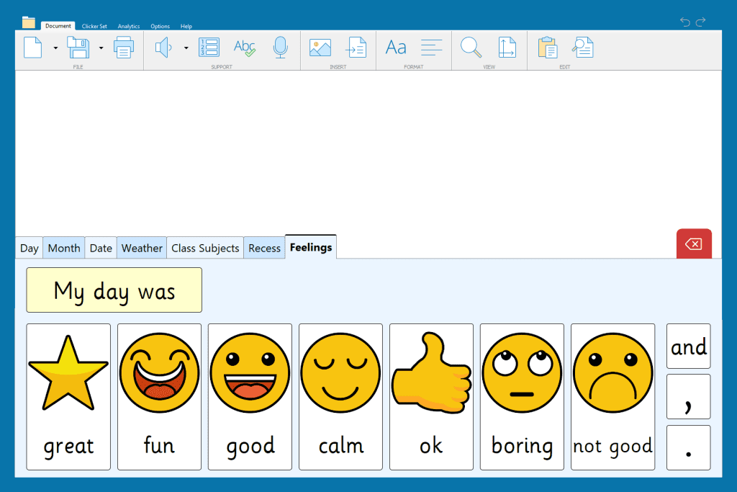Viewport: 737px width, 492px height.
Task: Click the magnifying glass zoom icon
Action: (x=471, y=48)
